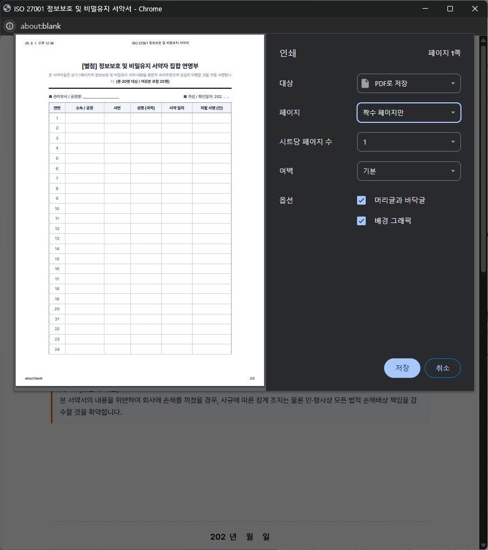The height and width of the screenshot is (550, 488).
Task: Click the 대상 label
Action: [286, 83]
